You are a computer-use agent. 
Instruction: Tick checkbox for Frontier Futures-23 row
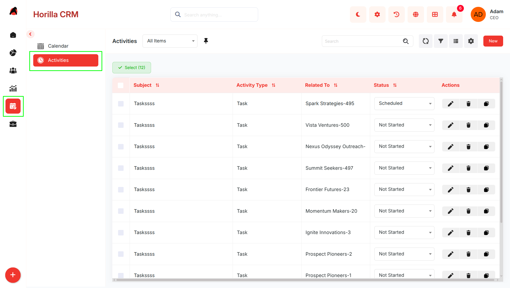click(121, 190)
